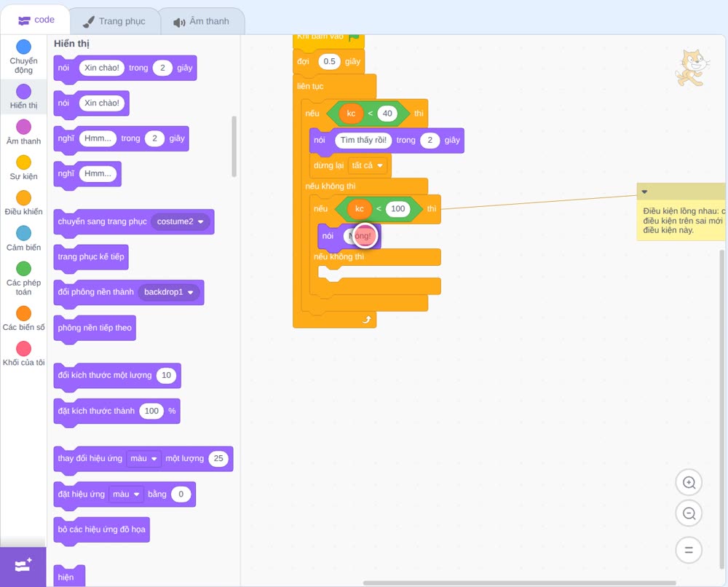This screenshot has width=728, height=587.
Task: Click the 'trang phục kế tiếp' block
Action: pos(91,257)
